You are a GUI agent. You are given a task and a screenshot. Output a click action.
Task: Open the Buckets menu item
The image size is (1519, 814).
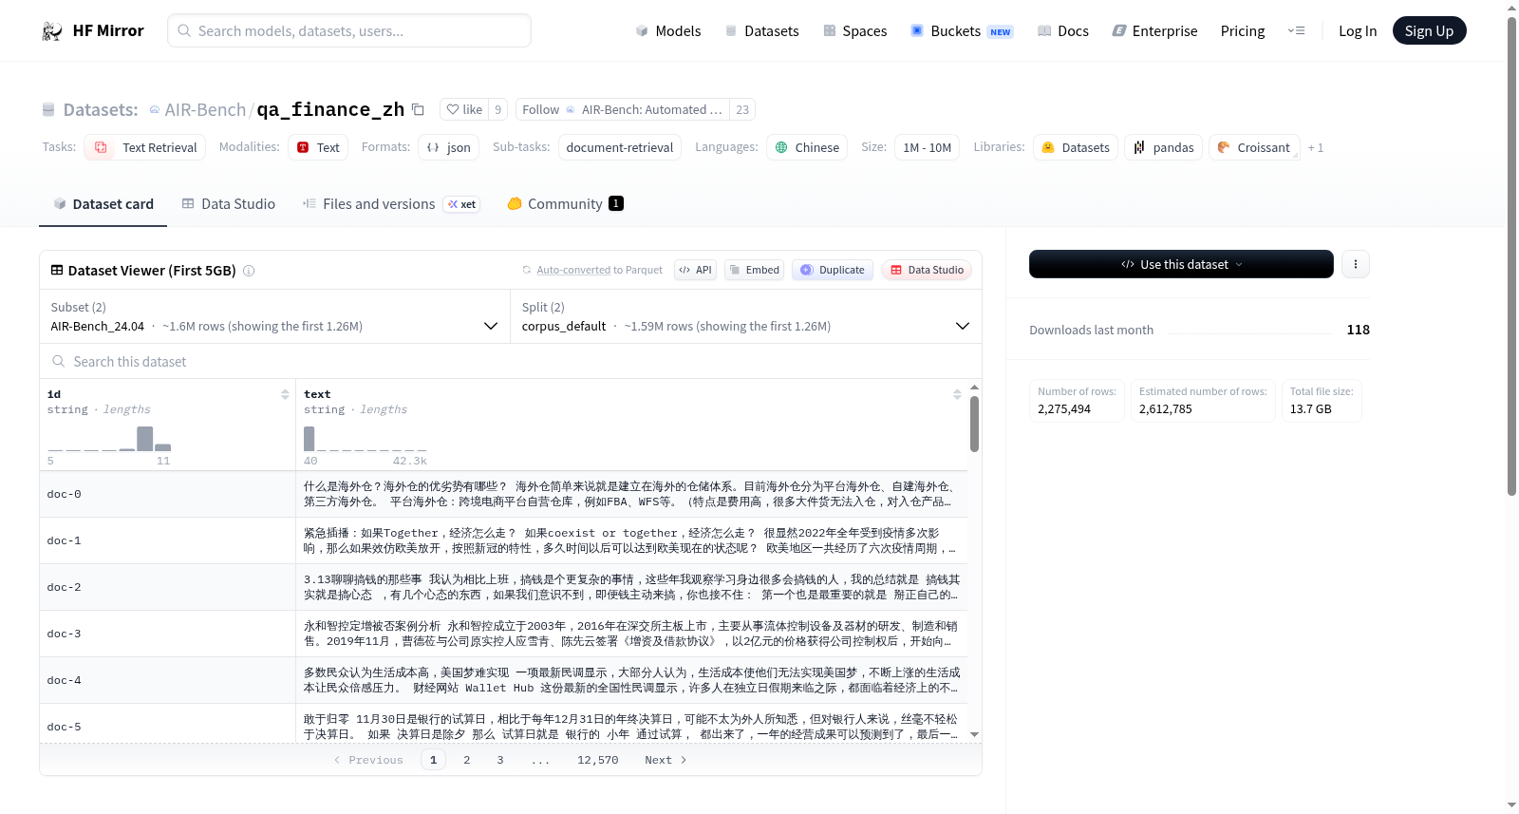962,31
